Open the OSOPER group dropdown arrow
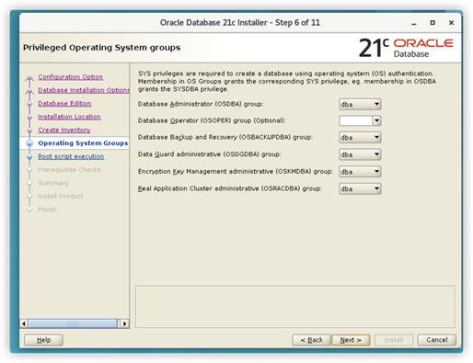The width and height of the screenshot is (473, 363). (376, 120)
